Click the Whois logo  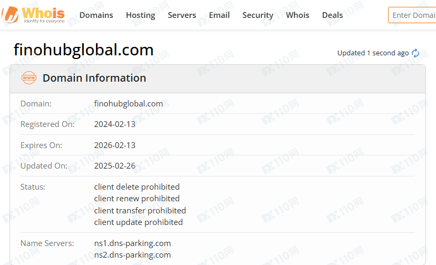[34, 15]
